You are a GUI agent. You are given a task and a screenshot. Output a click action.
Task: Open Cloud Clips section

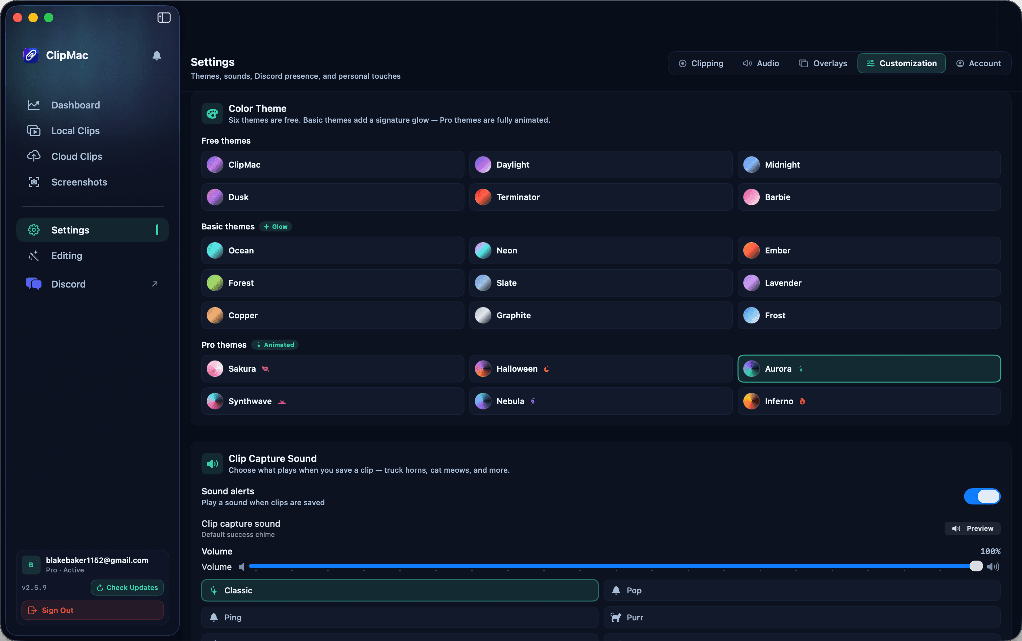click(92, 156)
